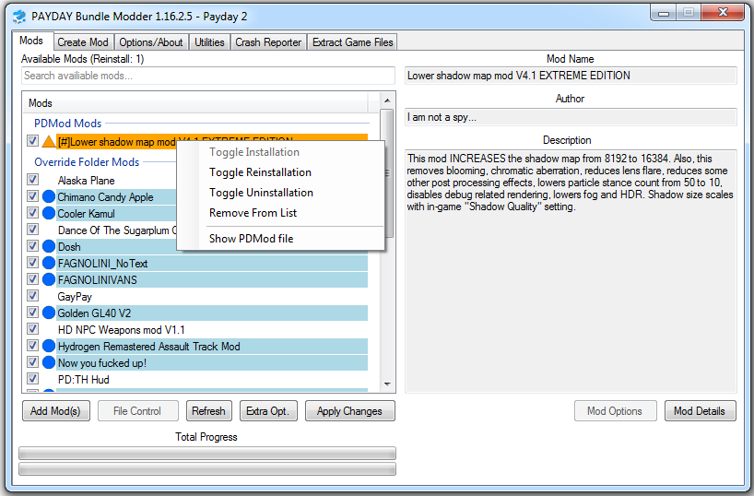
Task: Open the Utilities tab
Action: tap(209, 42)
